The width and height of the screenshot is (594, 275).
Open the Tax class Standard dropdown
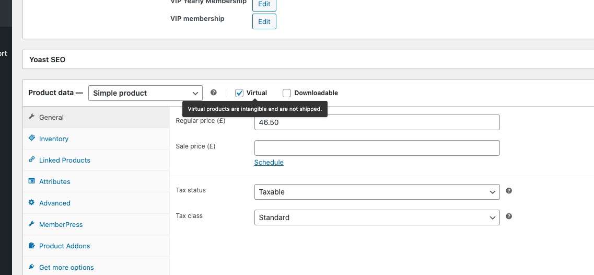[x=377, y=217]
